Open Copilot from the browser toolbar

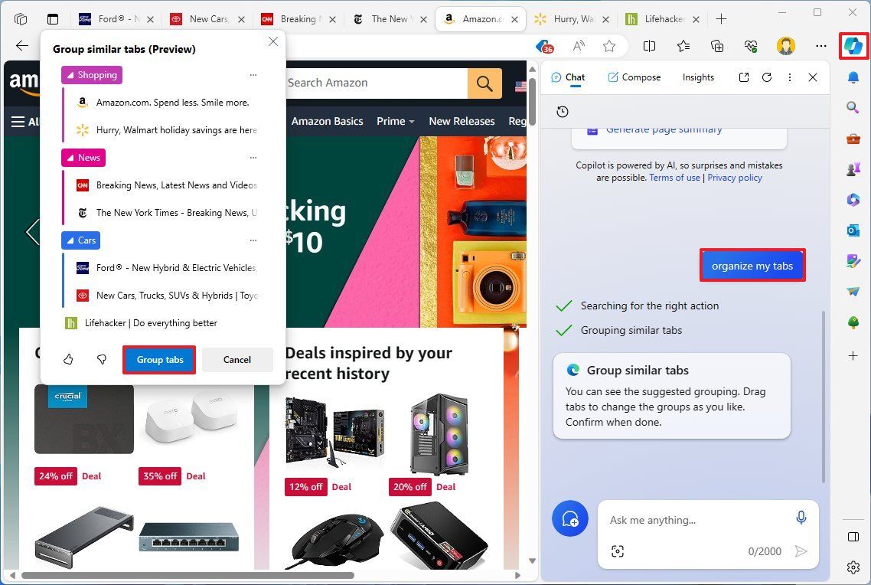tap(853, 46)
